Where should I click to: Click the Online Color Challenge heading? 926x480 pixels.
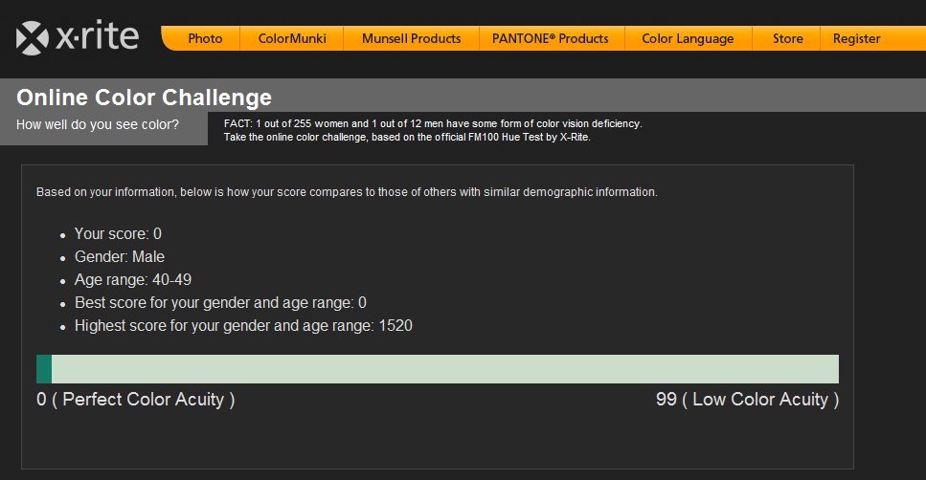coord(144,98)
